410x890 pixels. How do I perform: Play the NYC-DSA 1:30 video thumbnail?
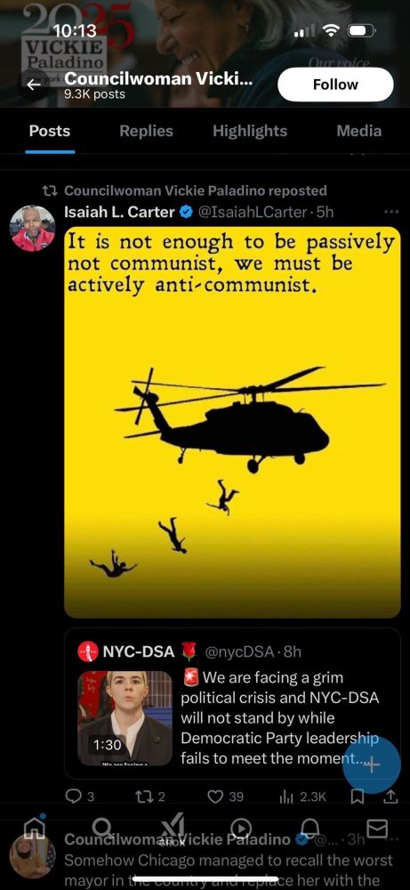tap(125, 718)
